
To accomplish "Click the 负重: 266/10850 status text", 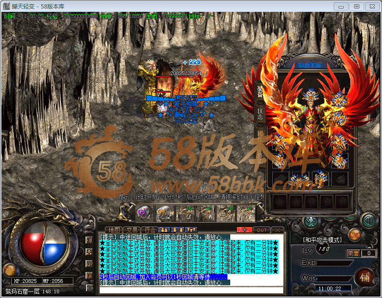I will pyautogui.click(x=122, y=17).
